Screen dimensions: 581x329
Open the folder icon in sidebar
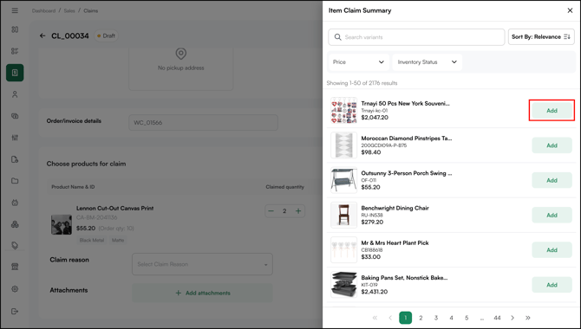15,181
